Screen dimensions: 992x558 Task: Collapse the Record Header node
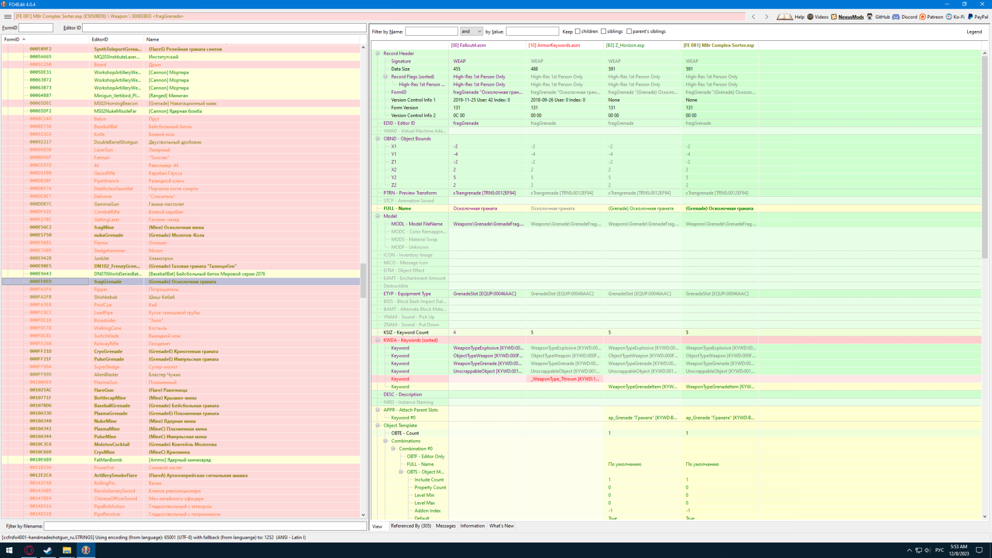click(378, 53)
